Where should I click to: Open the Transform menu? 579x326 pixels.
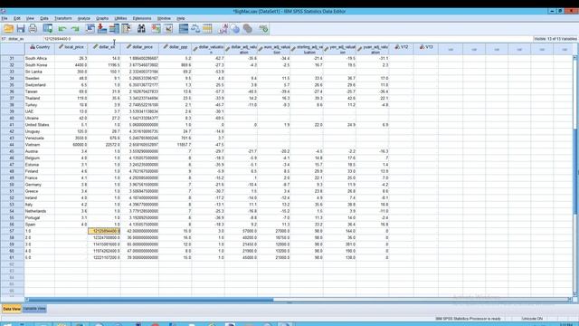pos(63,18)
